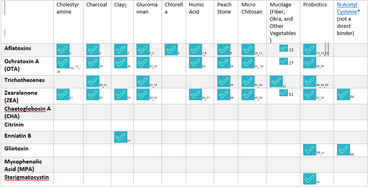The width and height of the screenshot is (368, 187).
Task: Click the Ochratoxin A checkmark under Mucilage
Action: [x=283, y=61]
